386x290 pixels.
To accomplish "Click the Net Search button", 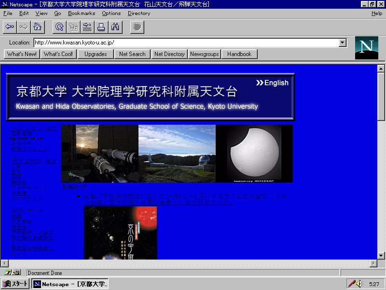I will 132,54.
